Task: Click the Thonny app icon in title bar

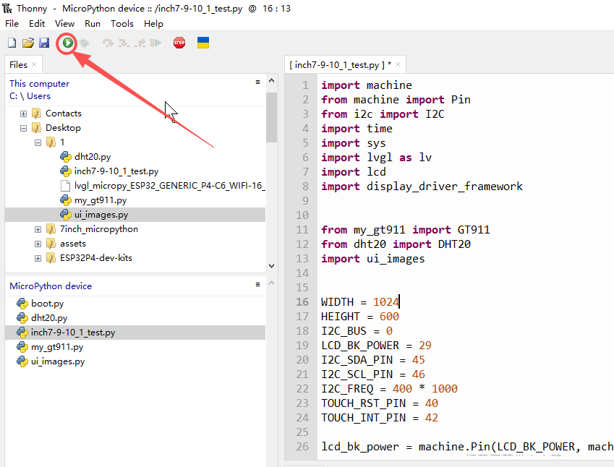Action: click(x=7, y=8)
